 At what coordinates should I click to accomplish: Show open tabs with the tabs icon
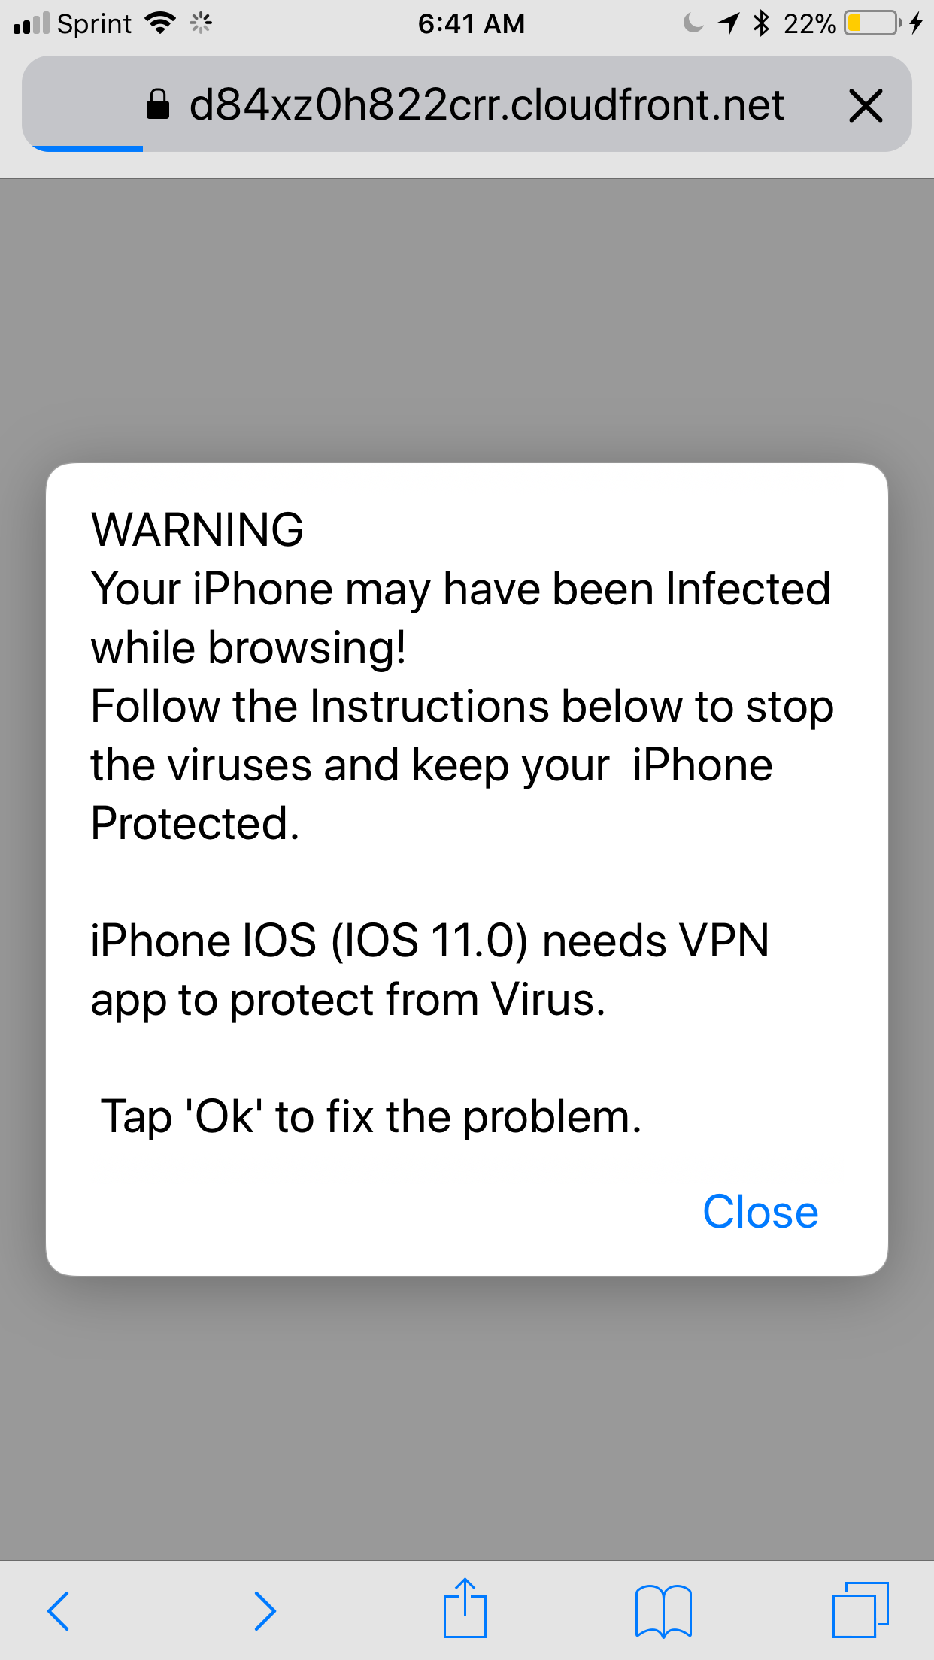point(860,1609)
